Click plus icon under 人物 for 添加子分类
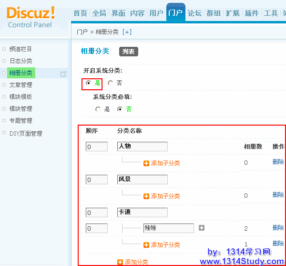This screenshot has height=266, width=286. (146, 163)
